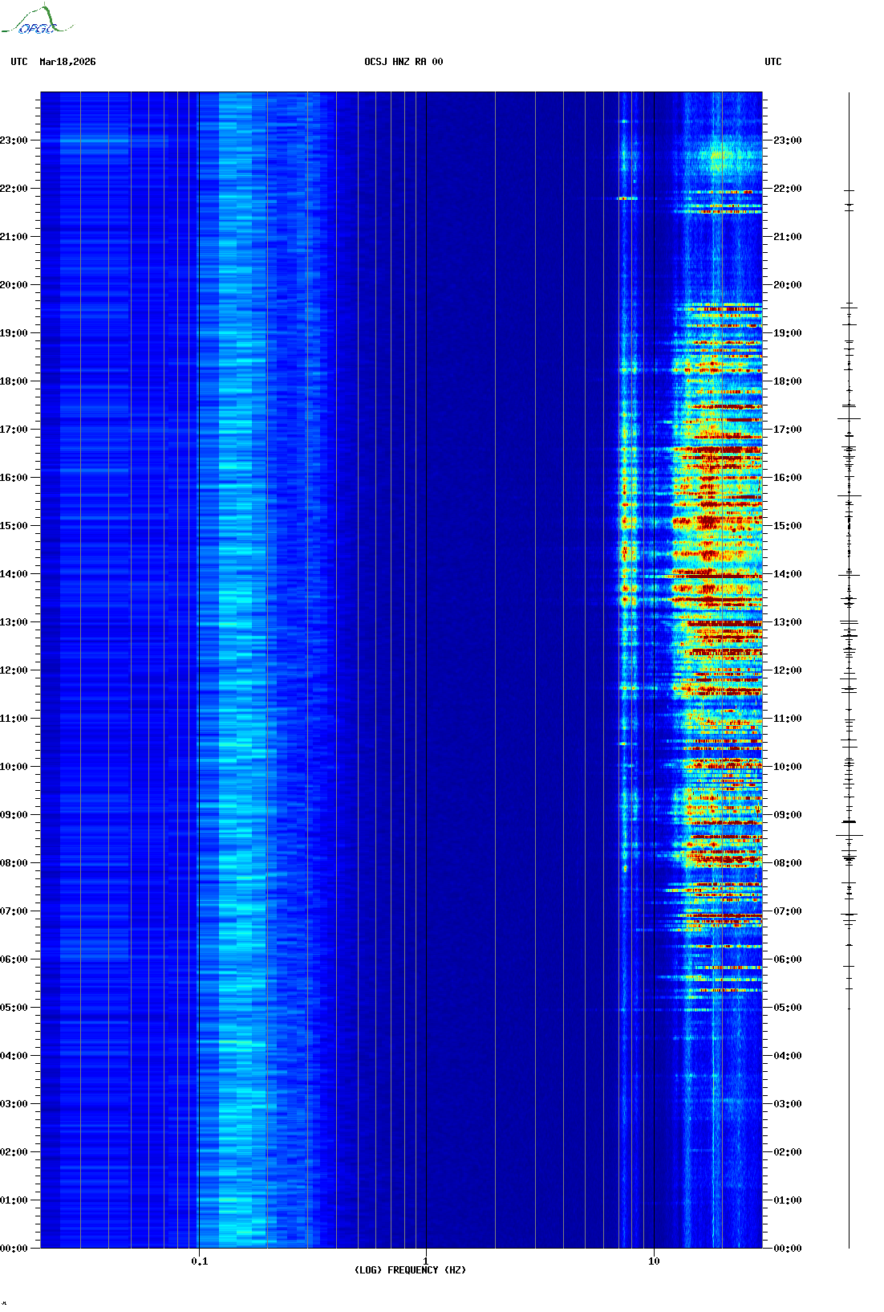
Task: Click left-axis time label 16:00
Action: point(14,478)
